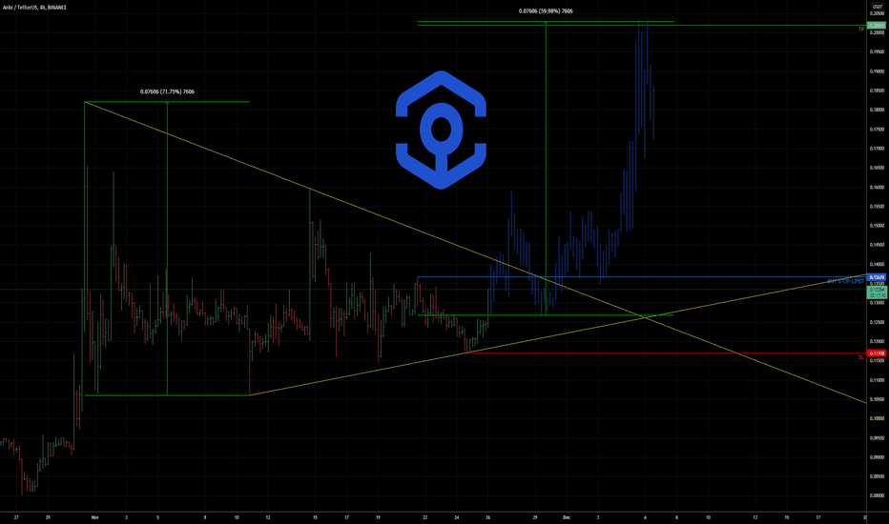Click the Ankr / TetherUS symbol title
Viewport: 889px width, 524px height.
point(34,8)
